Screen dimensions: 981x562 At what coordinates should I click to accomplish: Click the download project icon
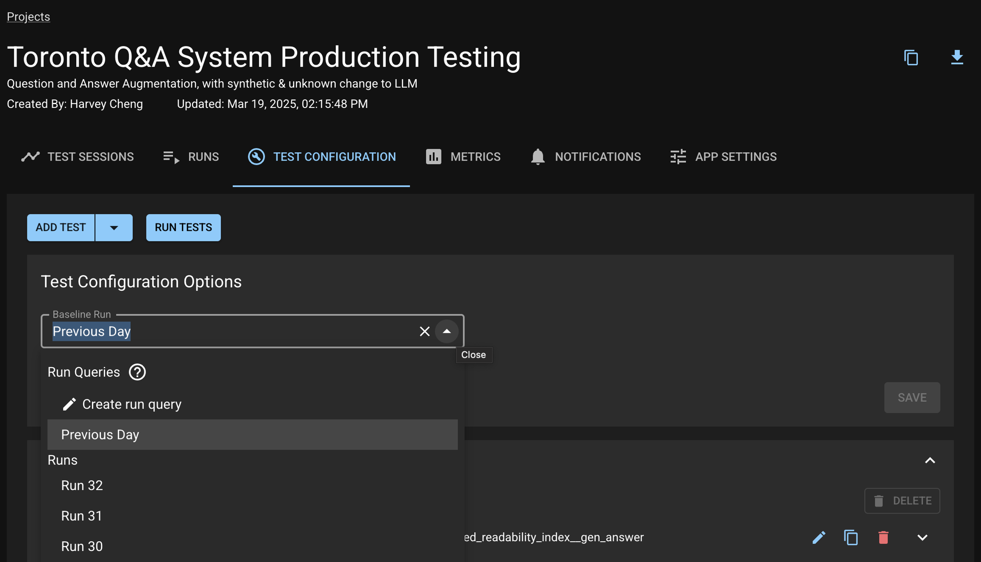(x=957, y=57)
